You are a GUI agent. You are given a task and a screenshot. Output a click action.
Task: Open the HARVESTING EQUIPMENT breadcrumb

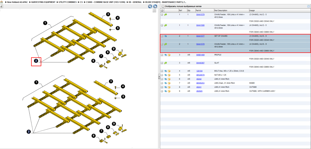pyautogui.click(x=43, y=2)
